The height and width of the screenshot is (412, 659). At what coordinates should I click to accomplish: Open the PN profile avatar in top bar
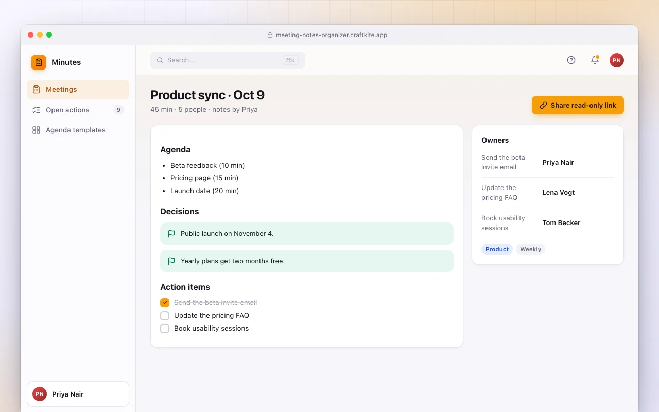pos(617,60)
